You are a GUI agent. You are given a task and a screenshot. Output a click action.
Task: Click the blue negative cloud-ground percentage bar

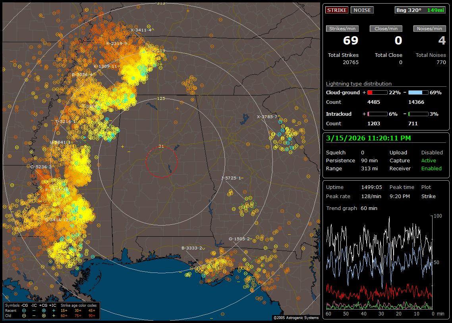pyautogui.click(x=418, y=92)
